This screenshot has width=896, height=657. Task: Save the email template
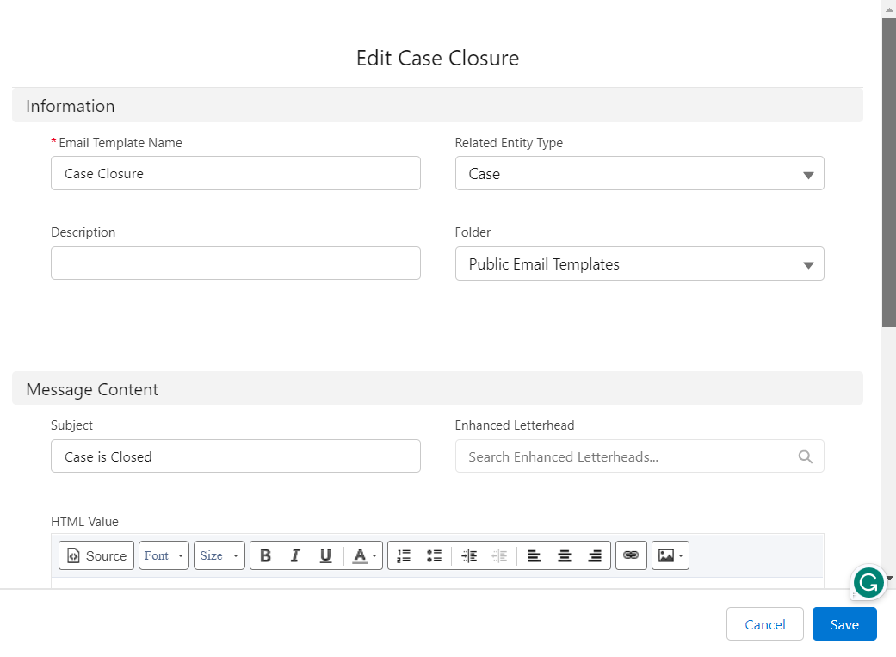[844, 624]
